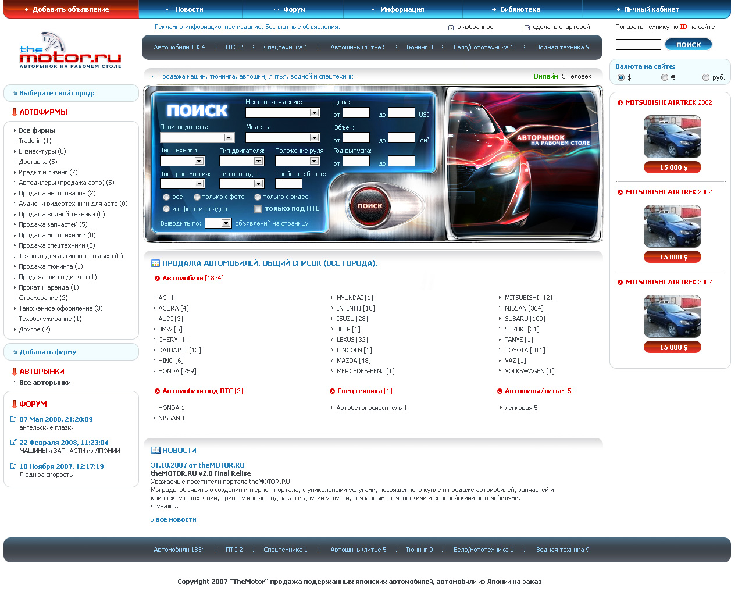The width and height of the screenshot is (756, 599).
Task: Select the "ПТС 2" category tab
Action: 234,47
